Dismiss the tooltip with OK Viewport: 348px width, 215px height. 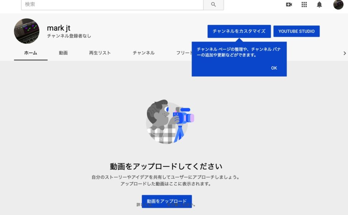coord(274,68)
